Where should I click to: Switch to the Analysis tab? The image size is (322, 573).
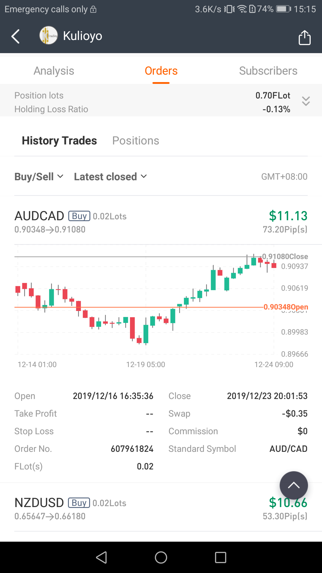(54, 71)
